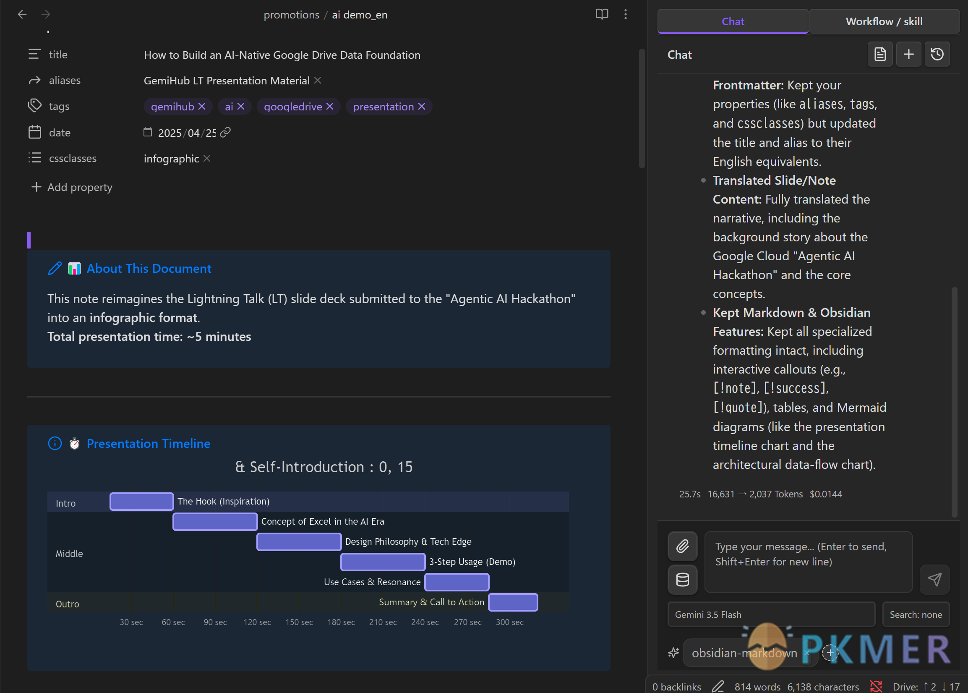Open the date picker calendar icon
The width and height of the screenshot is (968, 693).
(148, 132)
